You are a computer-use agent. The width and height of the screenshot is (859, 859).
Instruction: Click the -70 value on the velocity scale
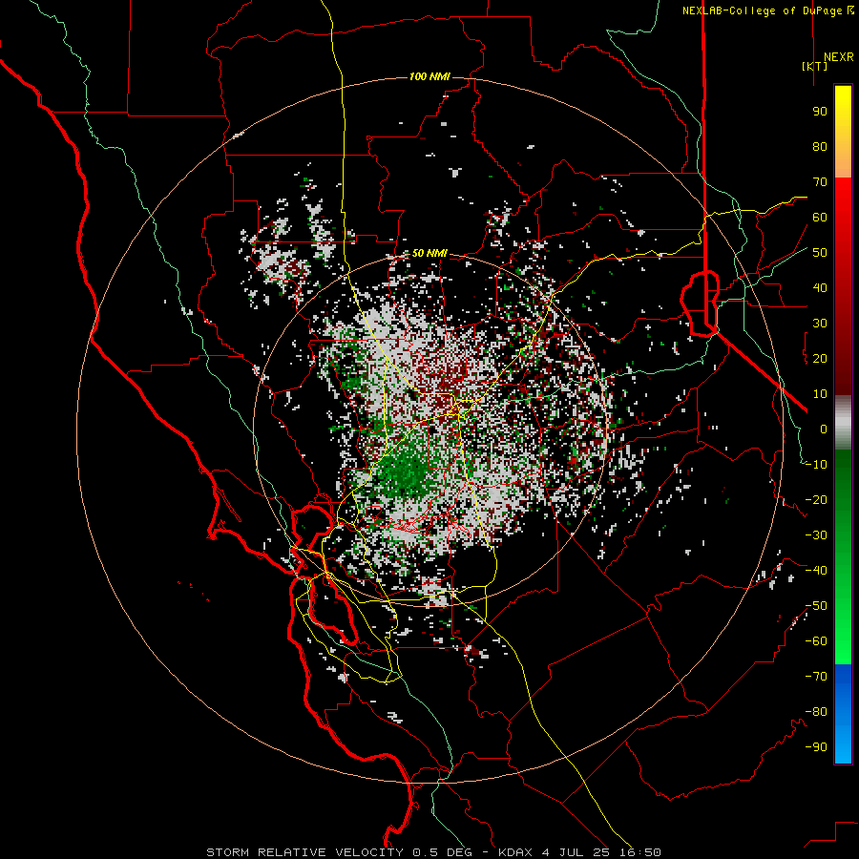(816, 677)
